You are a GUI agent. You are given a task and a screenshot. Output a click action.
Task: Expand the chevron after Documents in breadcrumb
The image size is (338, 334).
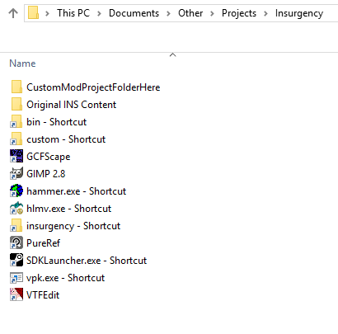(x=168, y=13)
